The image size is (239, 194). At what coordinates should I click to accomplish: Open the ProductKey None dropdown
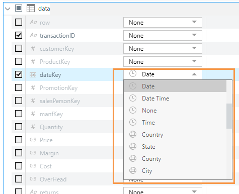pos(163,61)
